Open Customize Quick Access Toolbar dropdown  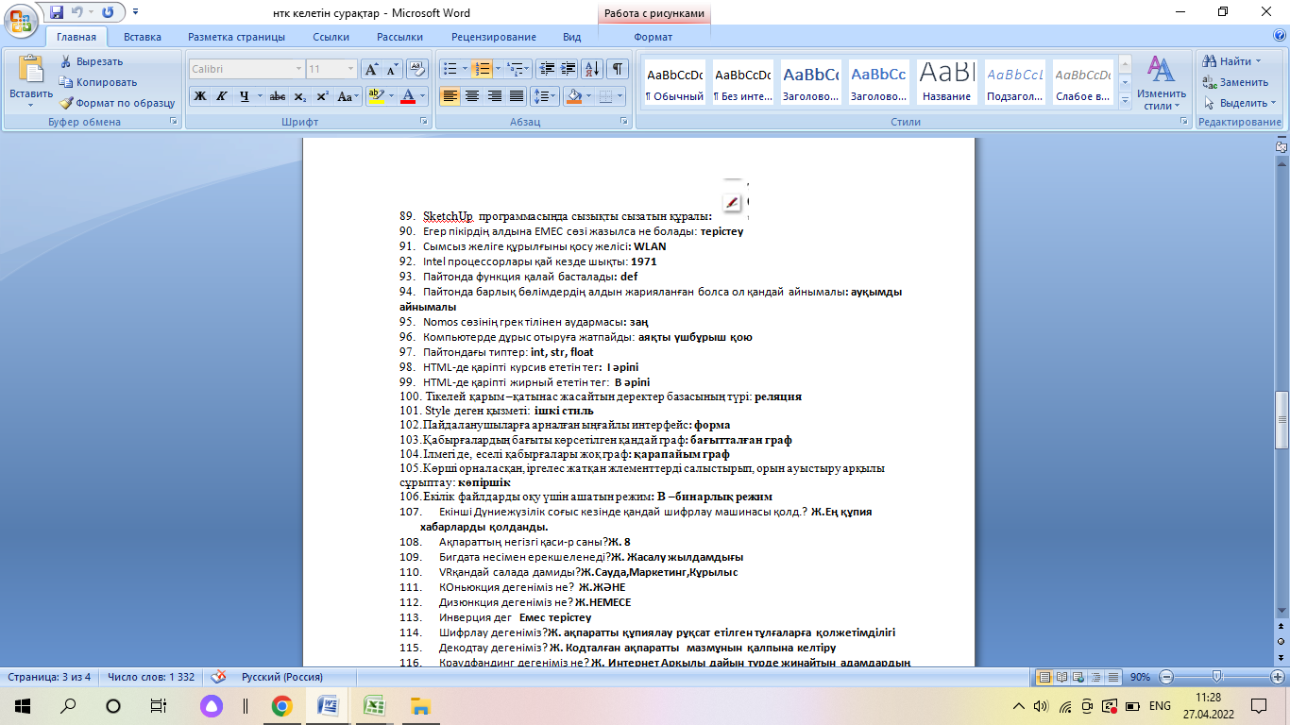click(135, 13)
